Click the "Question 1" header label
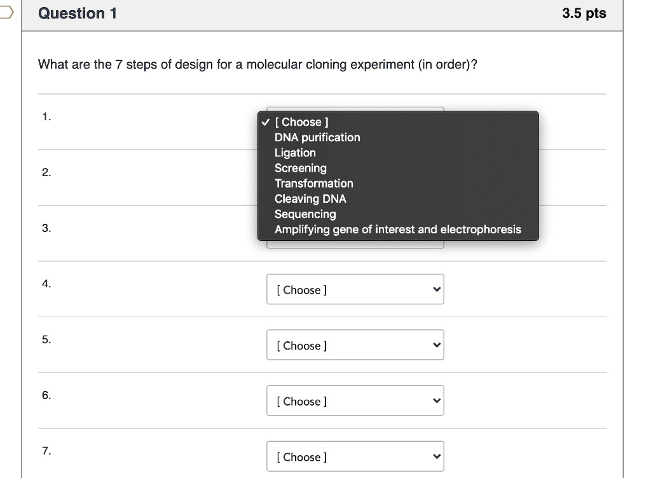 coord(78,13)
